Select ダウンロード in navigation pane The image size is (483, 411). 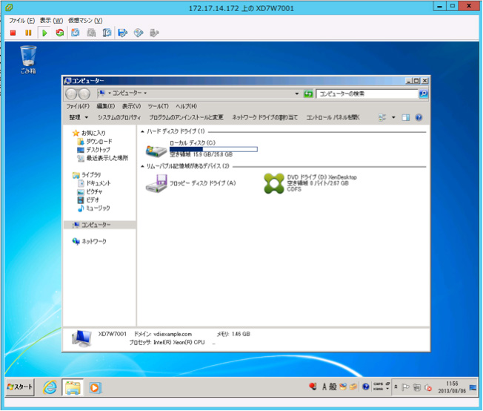click(95, 141)
